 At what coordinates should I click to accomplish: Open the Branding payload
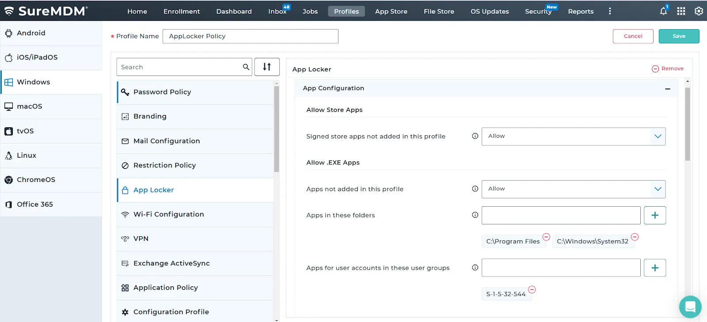pyautogui.click(x=195, y=117)
